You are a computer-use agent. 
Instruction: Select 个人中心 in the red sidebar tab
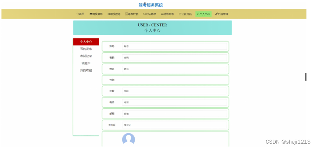point(86,42)
